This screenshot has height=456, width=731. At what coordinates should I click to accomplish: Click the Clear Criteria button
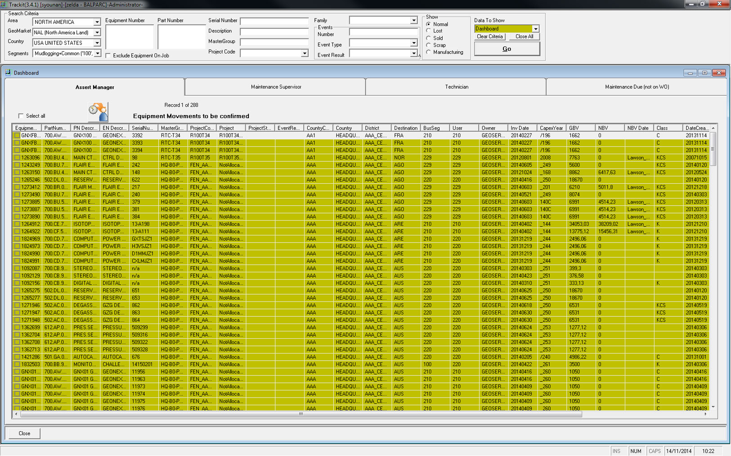pyautogui.click(x=489, y=37)
